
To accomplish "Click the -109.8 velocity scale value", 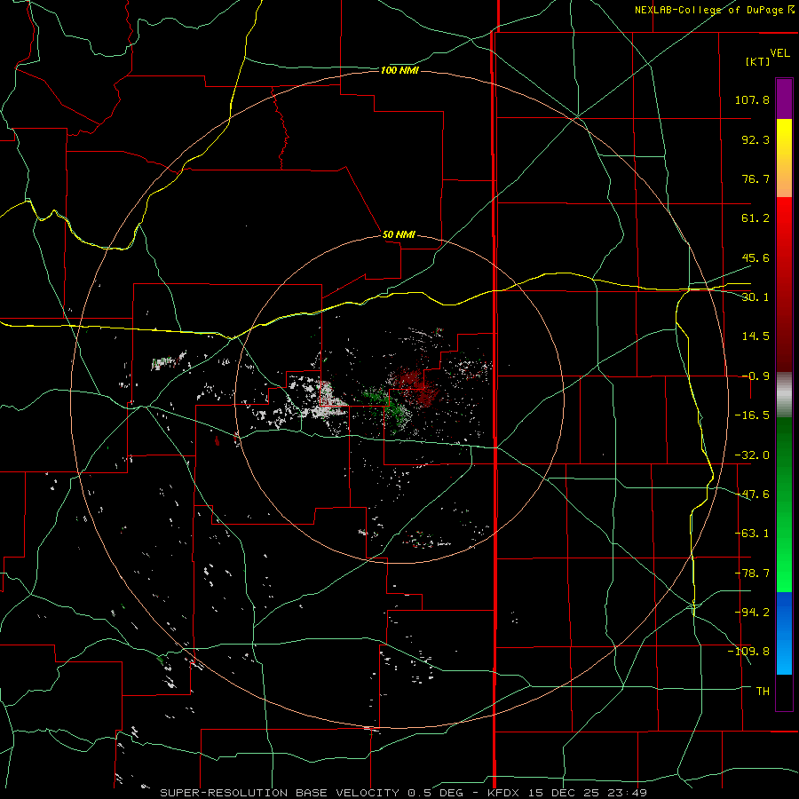I will click(x=749, y=652).
